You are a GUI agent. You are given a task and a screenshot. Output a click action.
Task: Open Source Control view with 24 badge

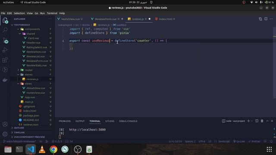[x=5, y=40]
